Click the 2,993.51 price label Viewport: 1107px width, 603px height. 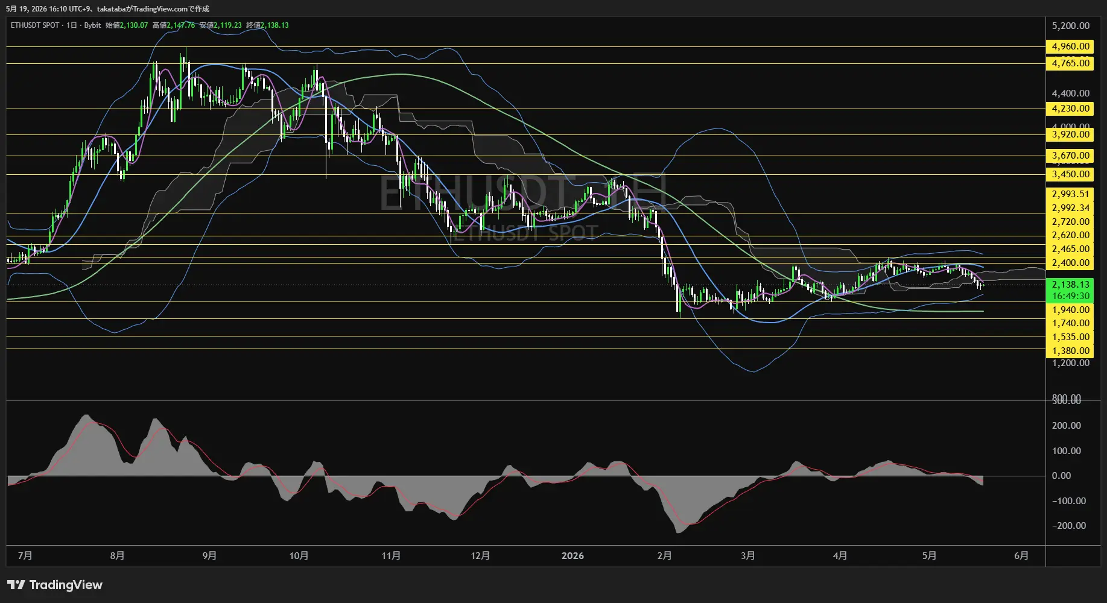point(1070,194)
